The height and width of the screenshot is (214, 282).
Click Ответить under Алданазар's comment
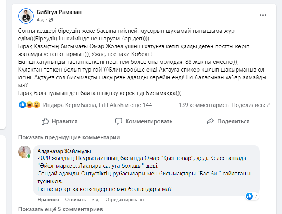coord(75,200)
